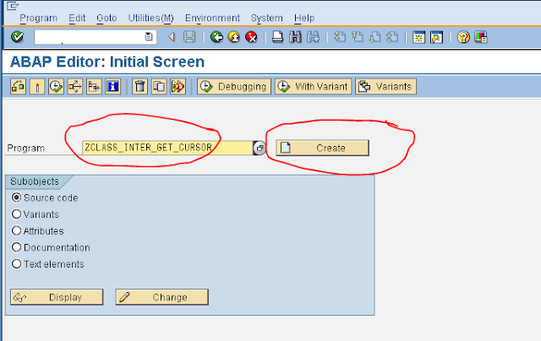Click the Delete trash can icon

point(139,86)
